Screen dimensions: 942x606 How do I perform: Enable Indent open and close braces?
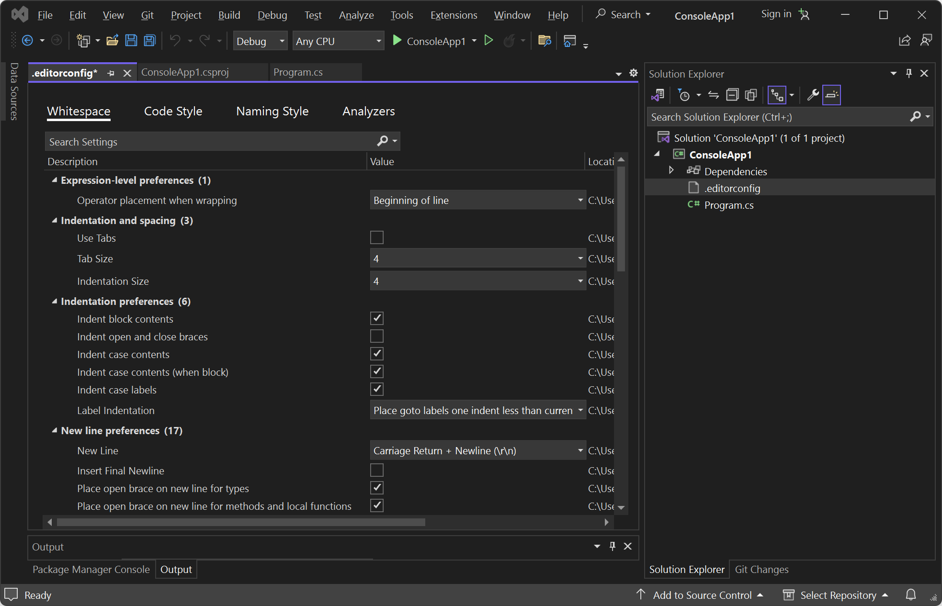click(377, 337)
